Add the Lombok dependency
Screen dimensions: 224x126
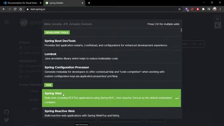click(112, 56)
